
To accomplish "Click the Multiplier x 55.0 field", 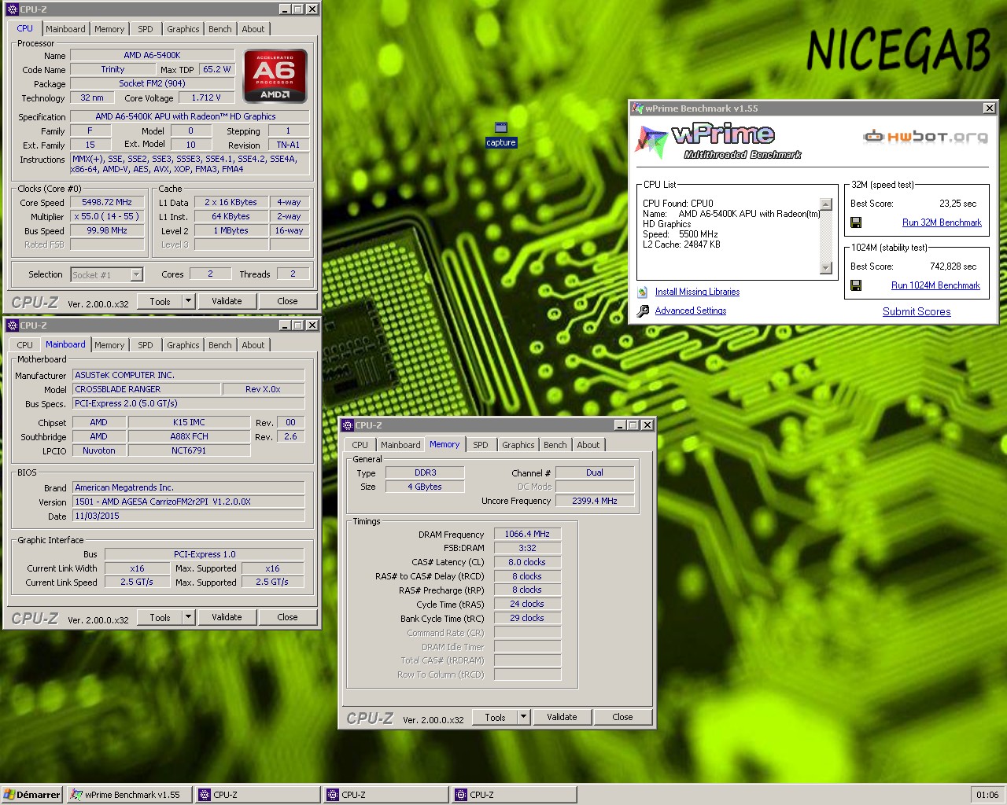I will [107, 216].
